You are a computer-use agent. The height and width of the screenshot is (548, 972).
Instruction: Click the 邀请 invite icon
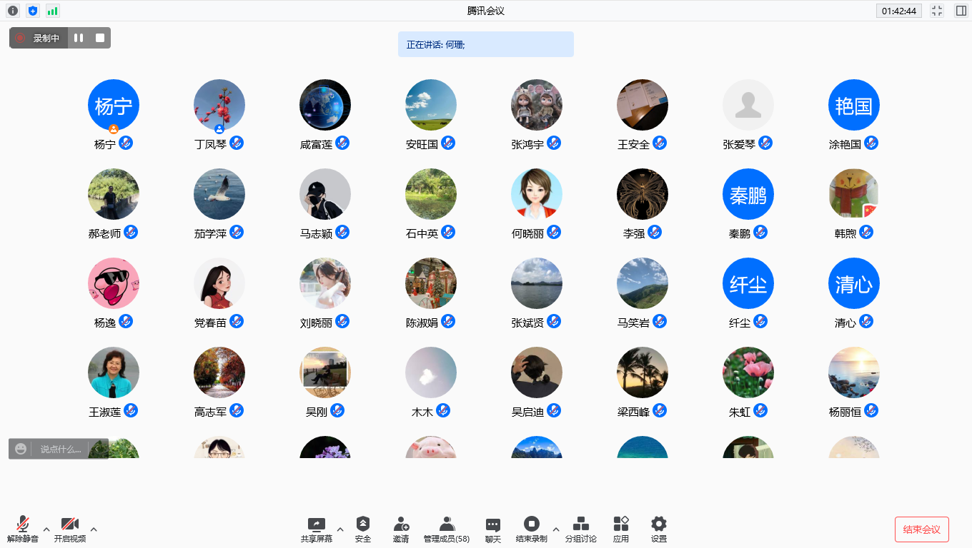(x=401, y=524)
